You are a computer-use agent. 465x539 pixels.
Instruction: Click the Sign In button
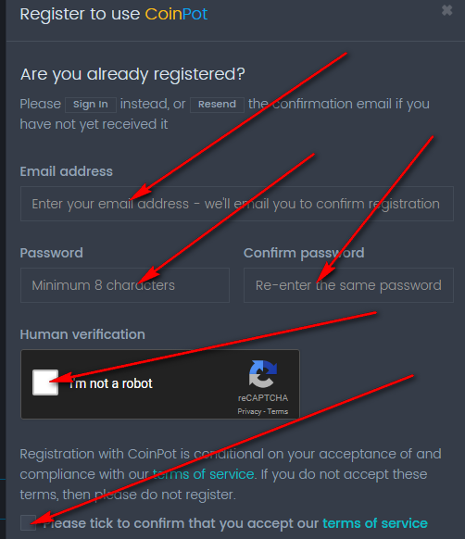[91, 105]
